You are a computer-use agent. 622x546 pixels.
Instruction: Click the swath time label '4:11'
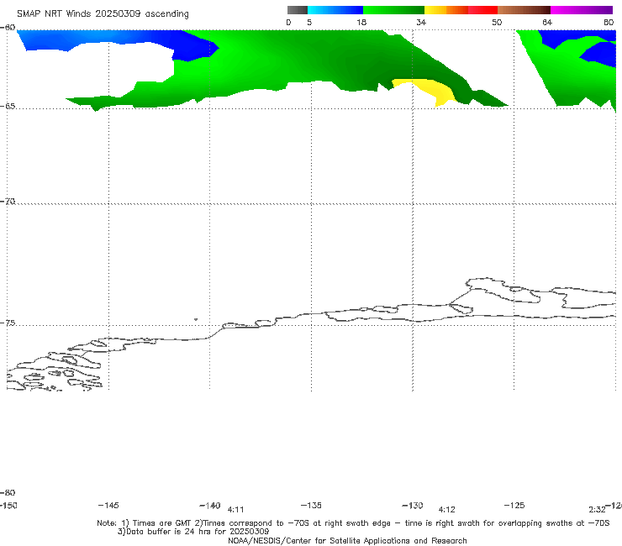[x=235, y=510]
